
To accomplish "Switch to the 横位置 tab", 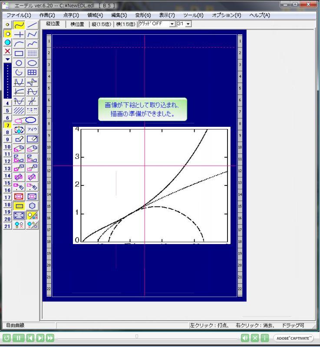I will (77, 24).
